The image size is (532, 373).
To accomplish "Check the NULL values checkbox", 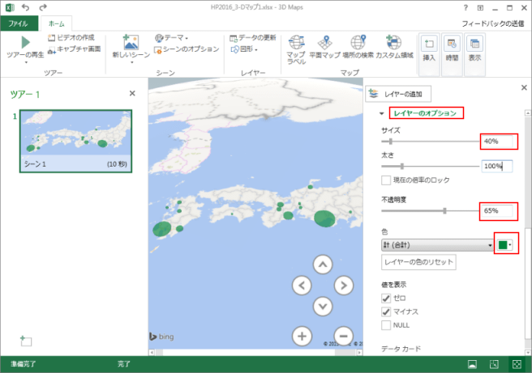I will 388,324.
